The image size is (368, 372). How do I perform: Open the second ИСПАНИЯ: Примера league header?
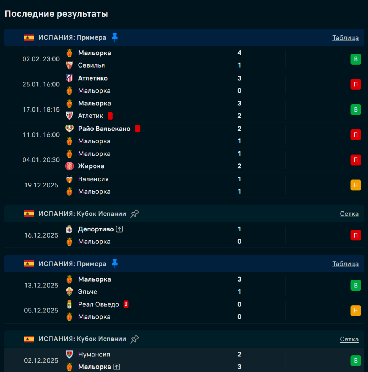pyautogui.click(x=72, y=264)
